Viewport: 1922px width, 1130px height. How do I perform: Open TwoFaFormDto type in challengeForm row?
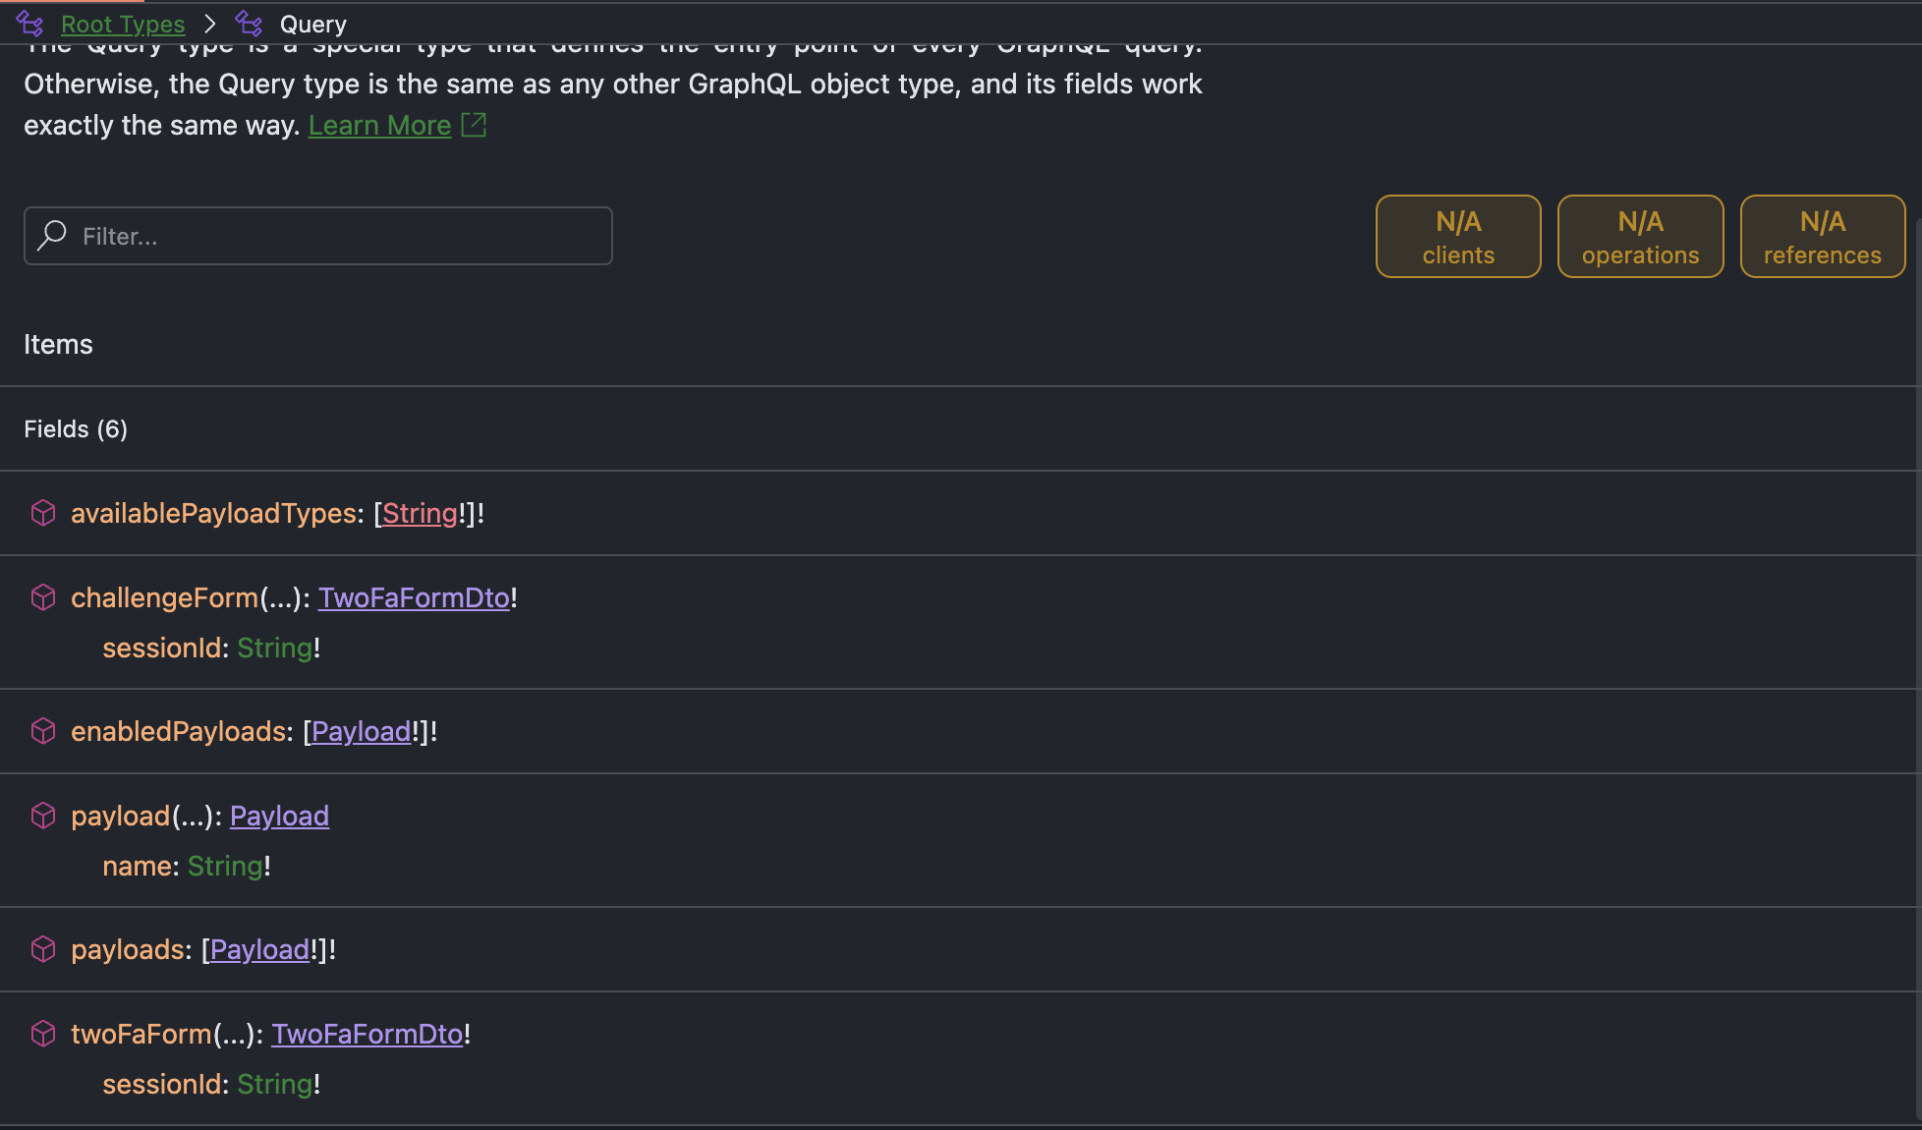(414, 597)
